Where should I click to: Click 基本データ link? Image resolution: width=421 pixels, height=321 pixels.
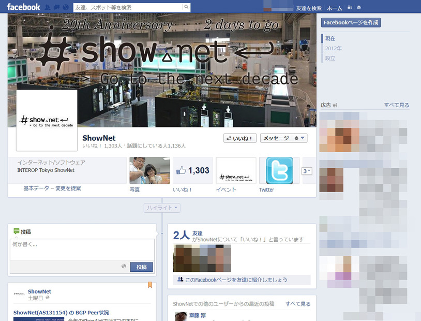[x=36, y=188]
